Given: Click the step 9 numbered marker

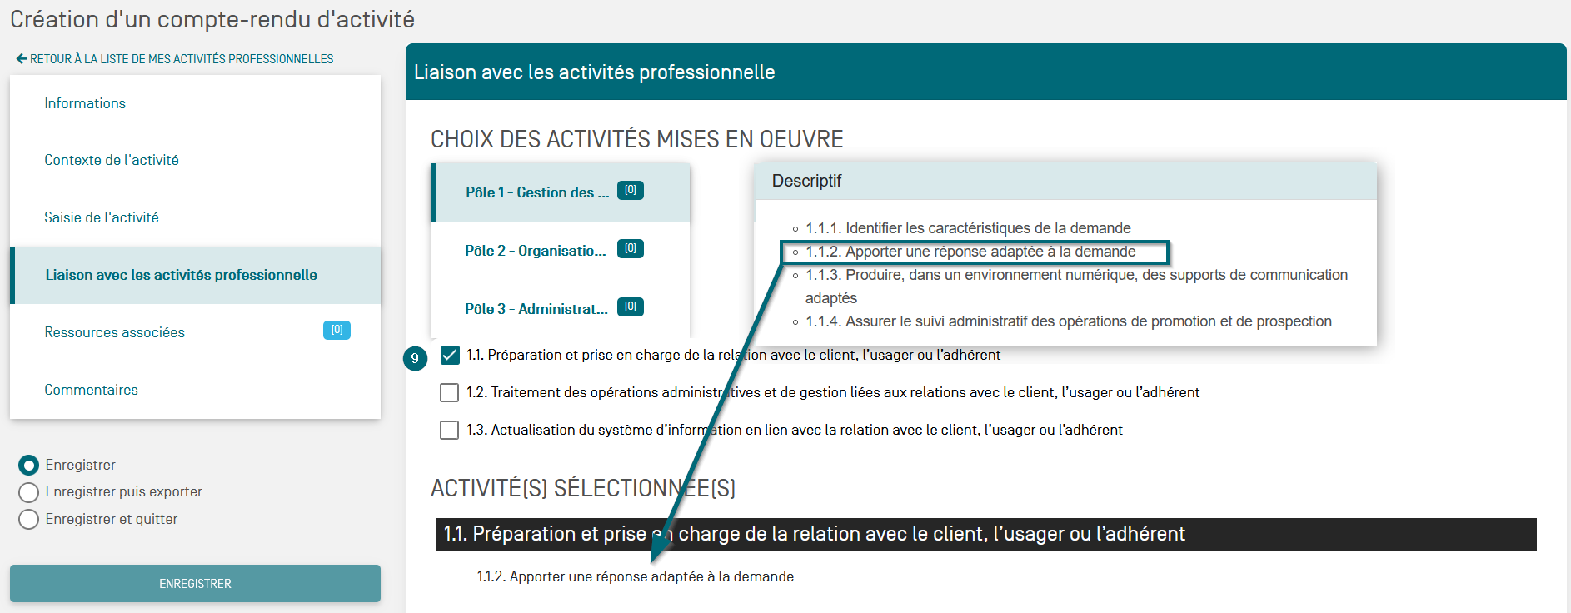Looking at the screenshot, I should pyautogui.click(x=415, y=358).
